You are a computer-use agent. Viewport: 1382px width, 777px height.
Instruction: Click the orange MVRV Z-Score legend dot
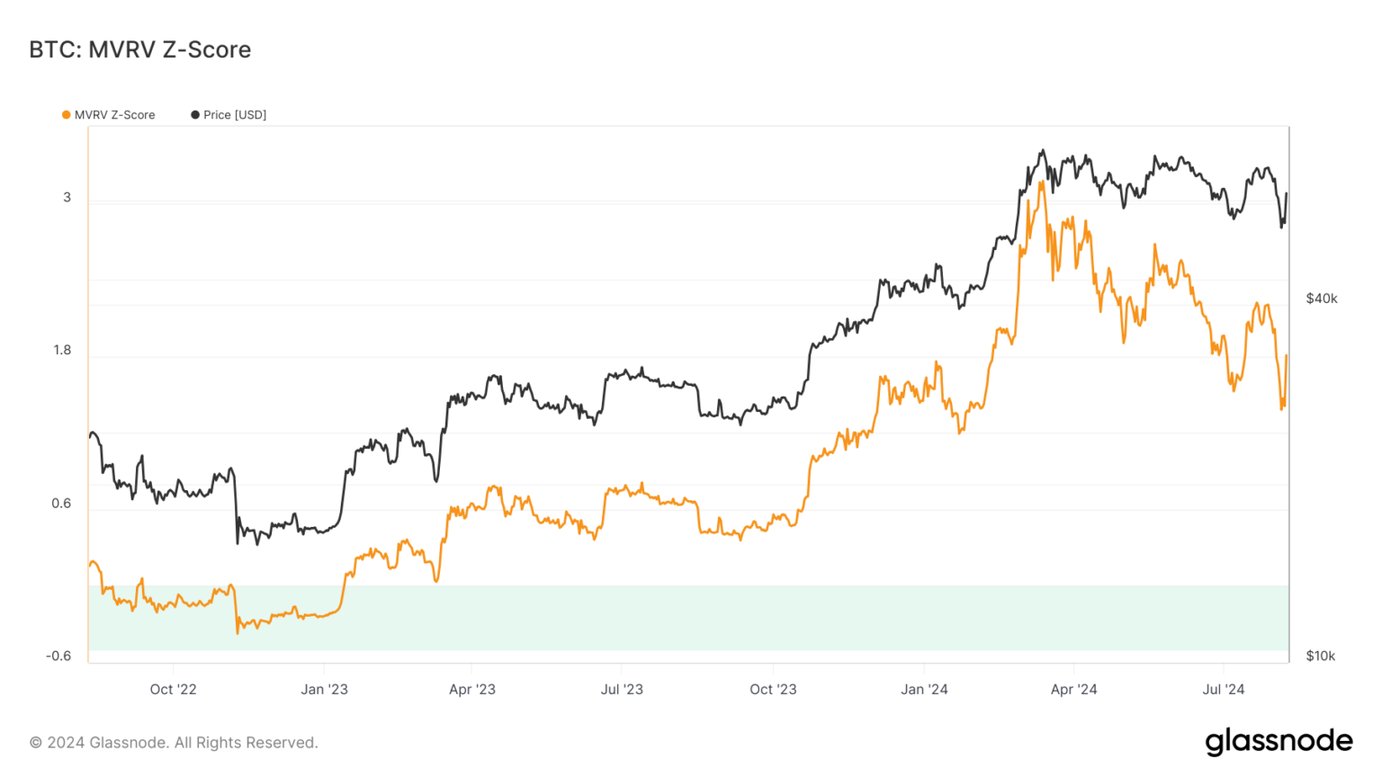click(66, 115)
